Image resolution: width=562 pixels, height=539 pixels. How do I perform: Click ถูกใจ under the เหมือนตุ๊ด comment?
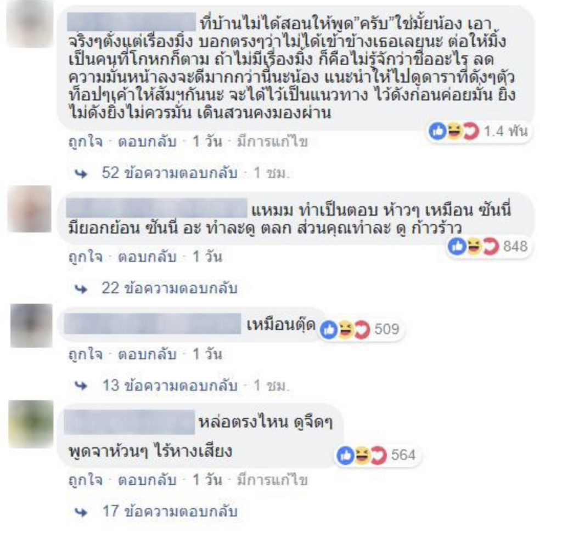click(86, 355)
